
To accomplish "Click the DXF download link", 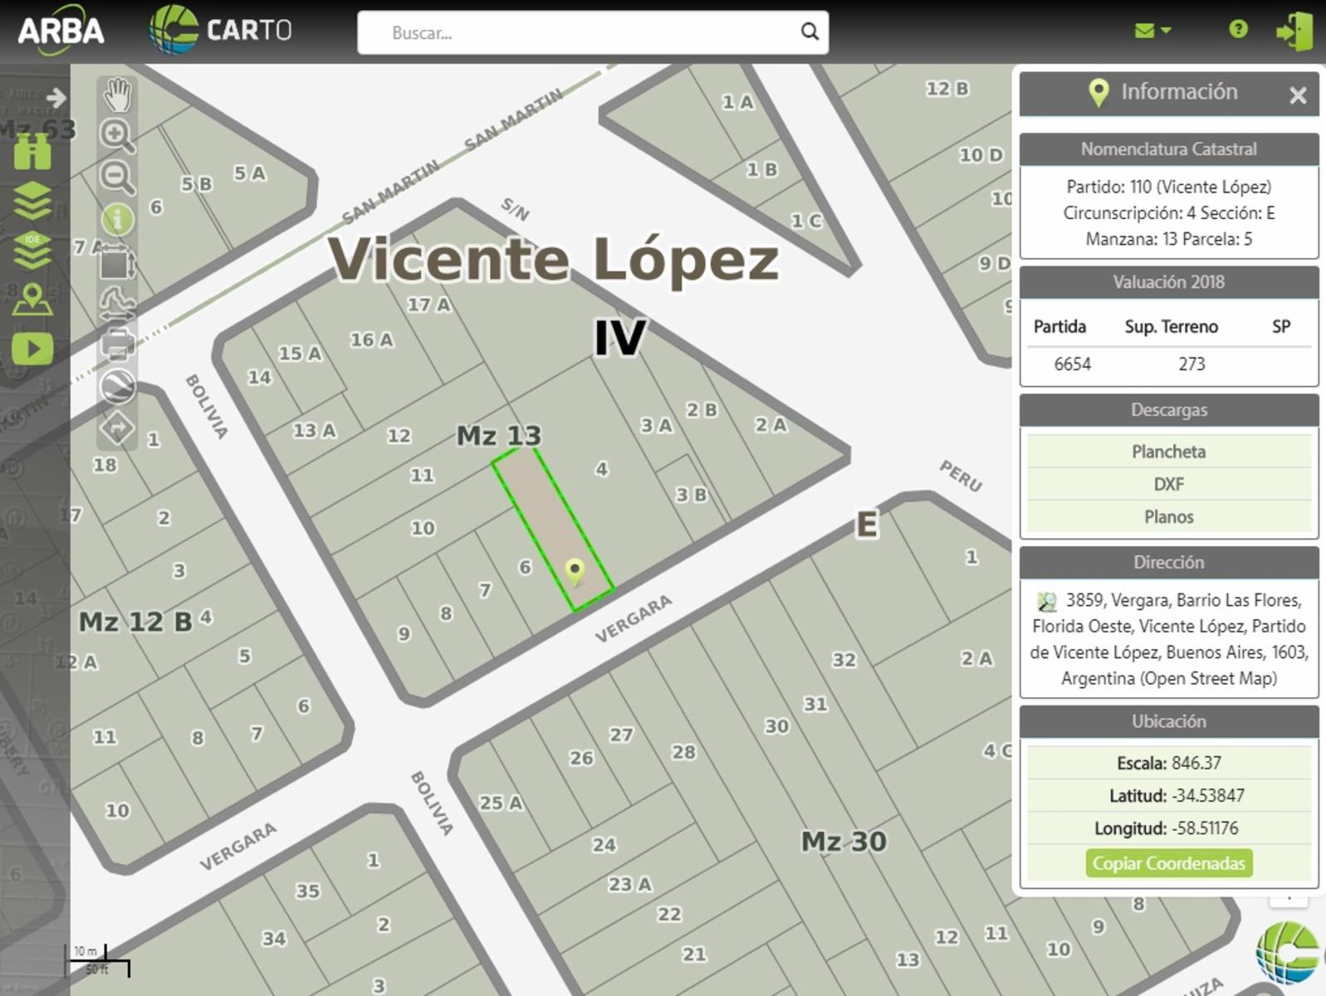I will [x=1168, y=484].
